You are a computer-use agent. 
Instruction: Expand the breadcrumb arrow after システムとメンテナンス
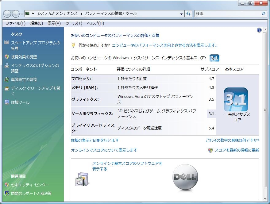pos(81,14)
